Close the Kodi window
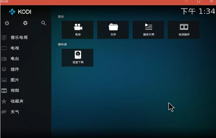Viewport: 216px width, 138px height. coord(211,1)
